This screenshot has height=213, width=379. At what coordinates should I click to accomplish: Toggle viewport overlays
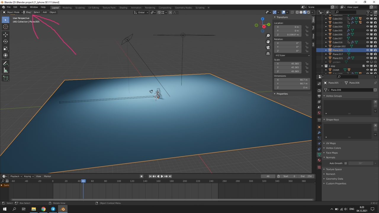coord(283,12)
